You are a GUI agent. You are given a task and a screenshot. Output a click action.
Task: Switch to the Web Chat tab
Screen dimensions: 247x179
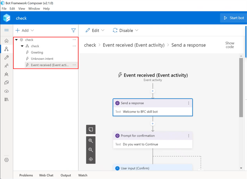click(46, 175)
